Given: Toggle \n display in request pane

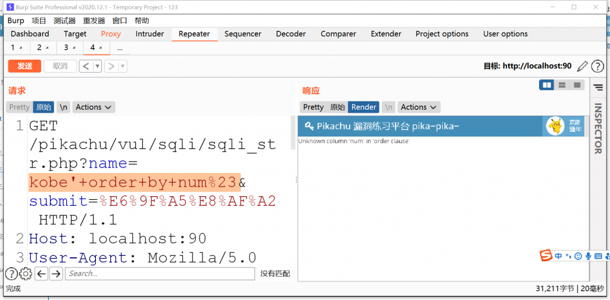Looking at the screenshot, I should coord(63,107).
